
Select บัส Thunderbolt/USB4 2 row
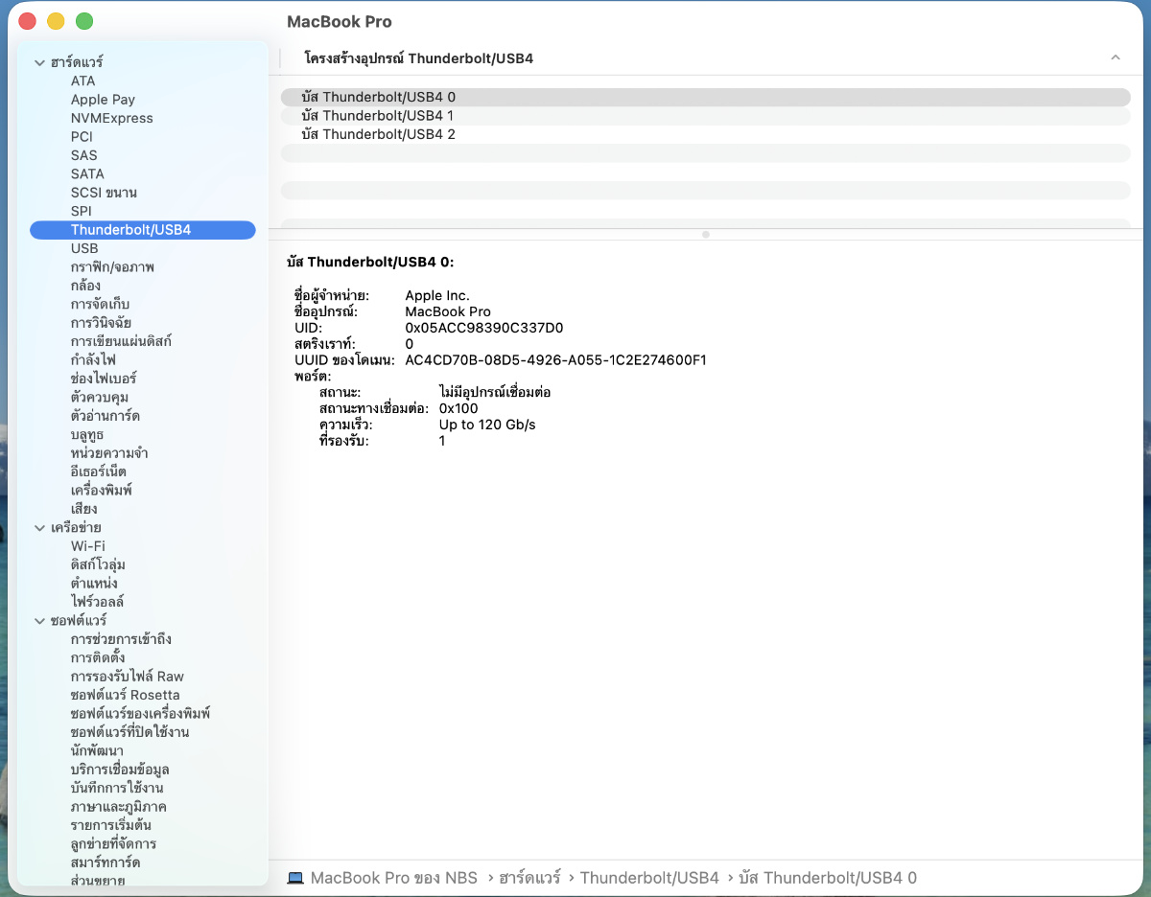click(378, 134)
